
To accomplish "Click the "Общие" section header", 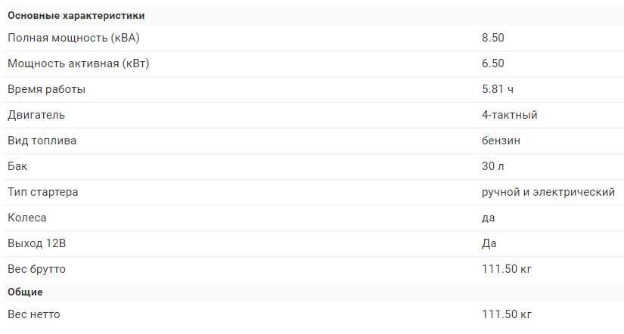I will pyautogui.click(x=25, y=292).
